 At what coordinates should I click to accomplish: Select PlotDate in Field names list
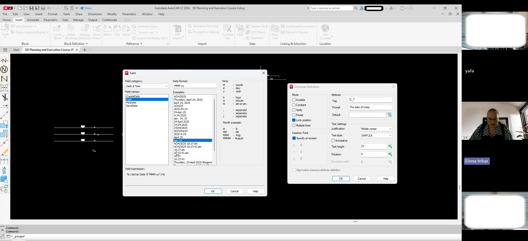(x=131, y=103)
